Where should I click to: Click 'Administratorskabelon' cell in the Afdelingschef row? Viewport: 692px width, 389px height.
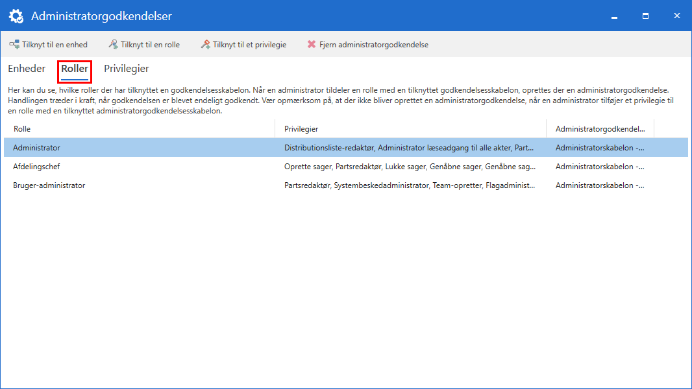point(600,167)
